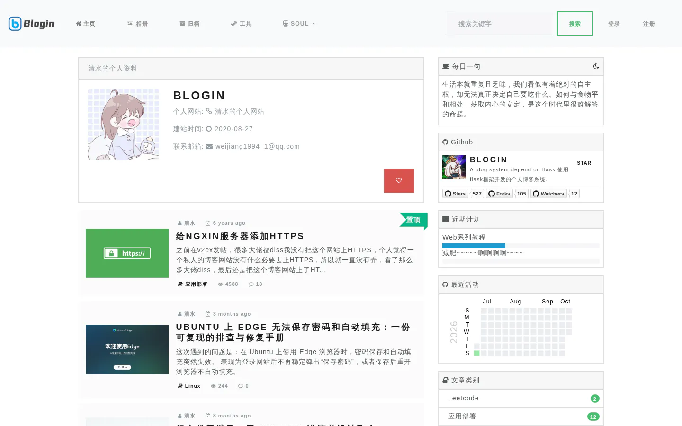Click the 置顶 pinned ribbon

413,220
